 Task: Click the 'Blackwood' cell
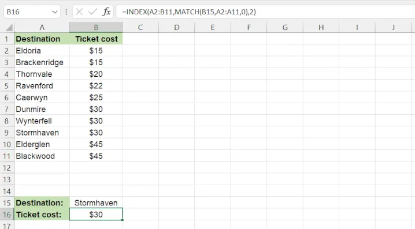(42, 156)
